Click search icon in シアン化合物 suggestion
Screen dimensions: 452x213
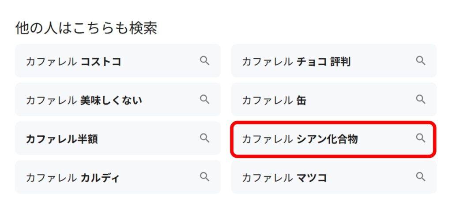pyautogui.click(x=421, y=138)
